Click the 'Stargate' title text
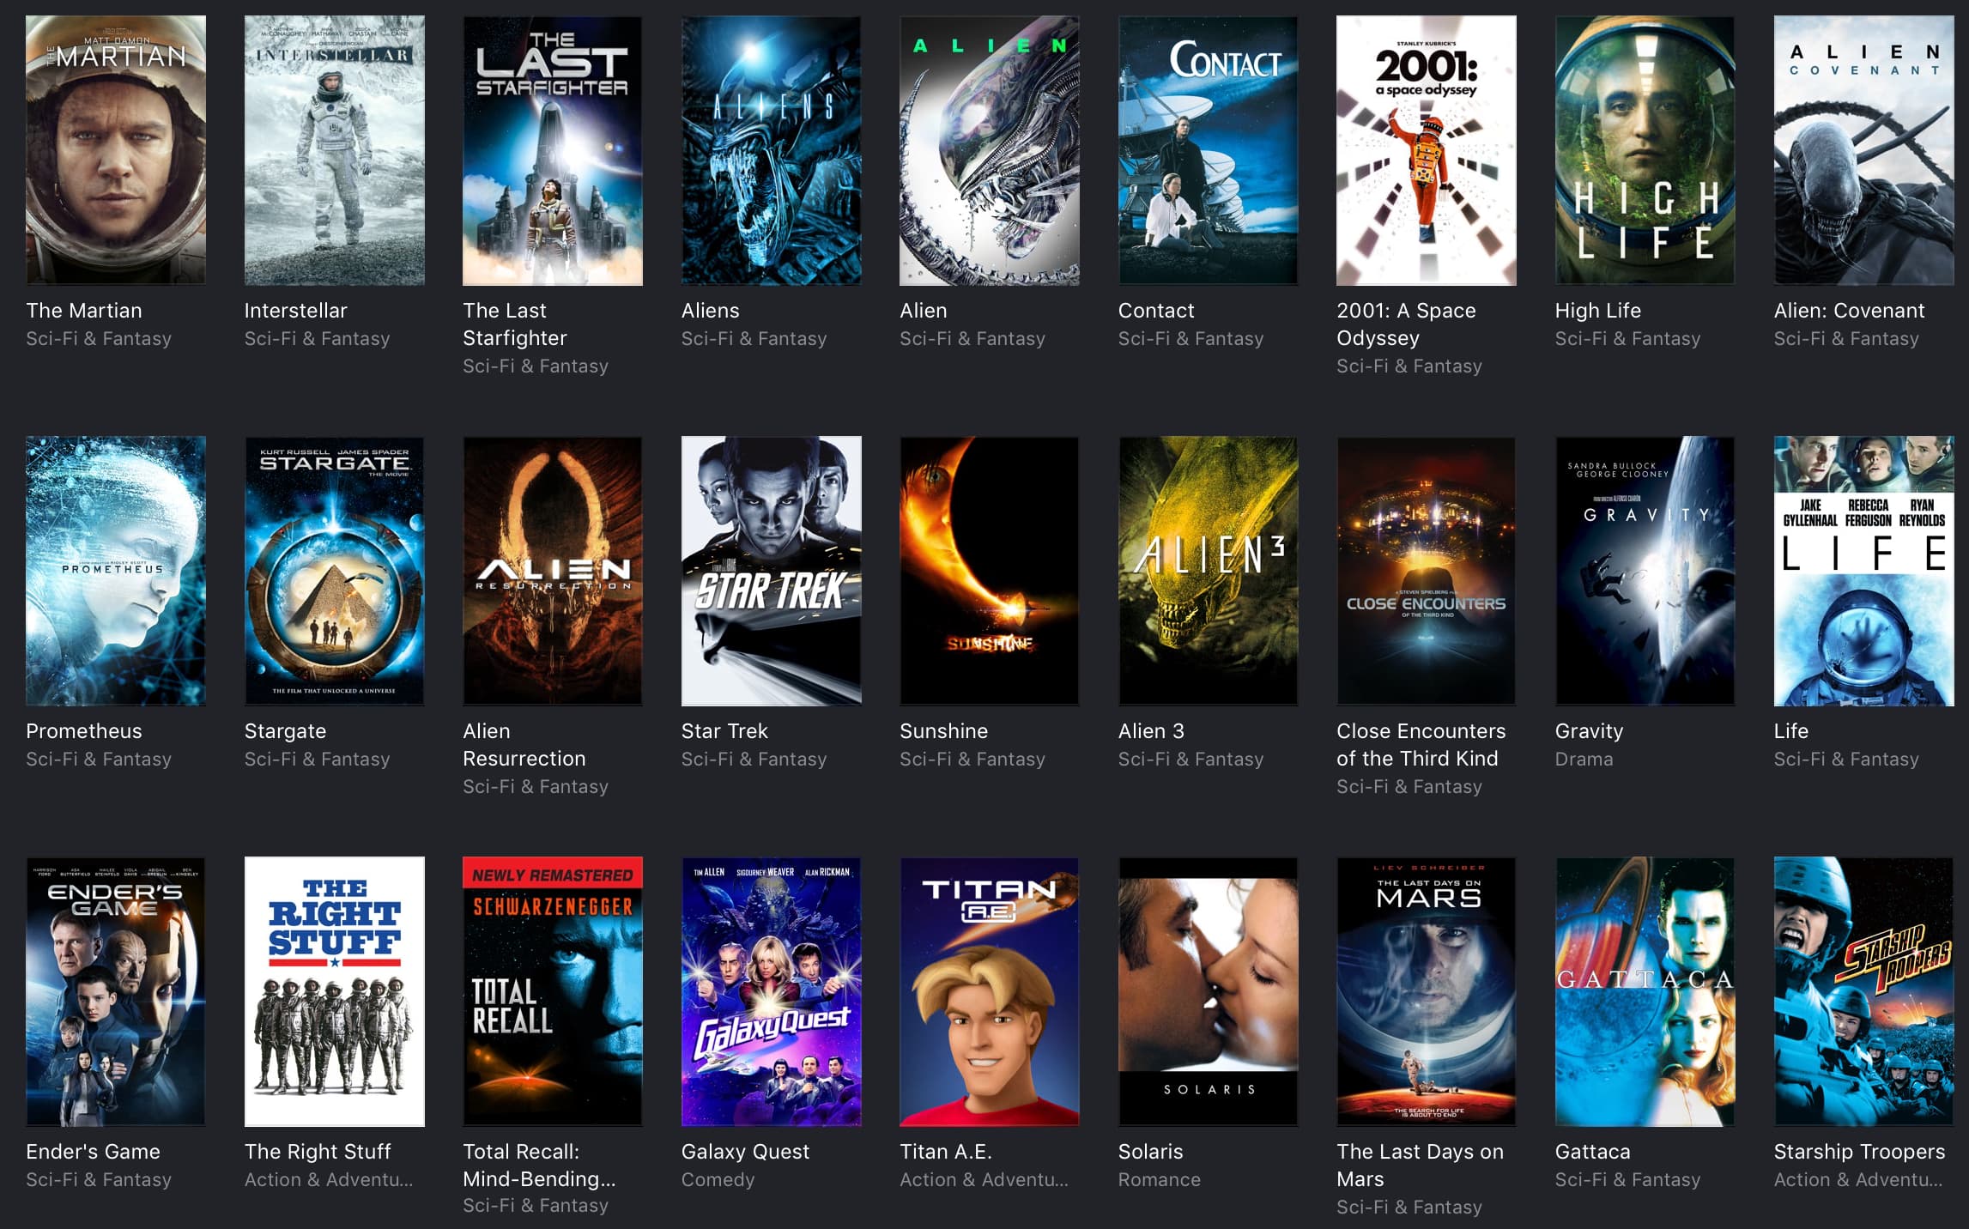This screenshot has width=1969, height=1229. pyautogui.click(x=286, y=731)
